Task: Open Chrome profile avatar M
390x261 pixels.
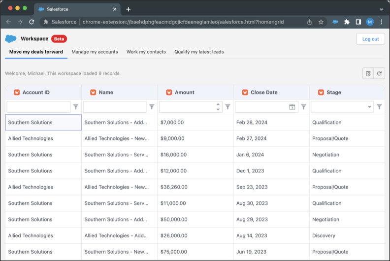Action: (370, 22)
